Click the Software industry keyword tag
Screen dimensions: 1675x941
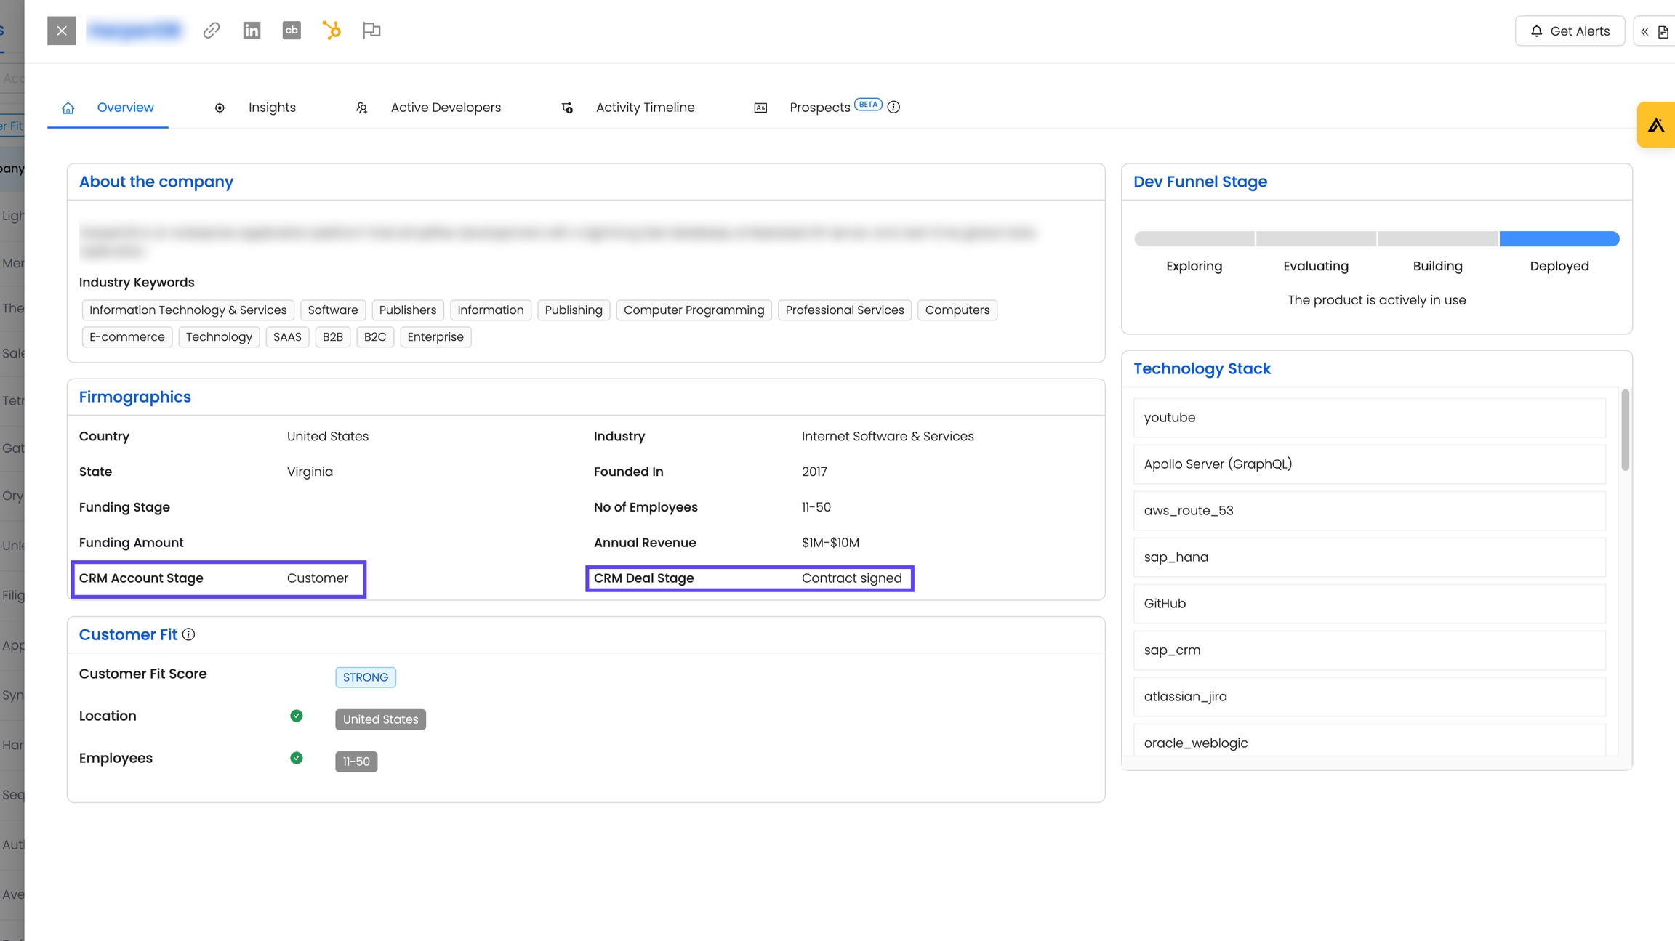point(332,310)
